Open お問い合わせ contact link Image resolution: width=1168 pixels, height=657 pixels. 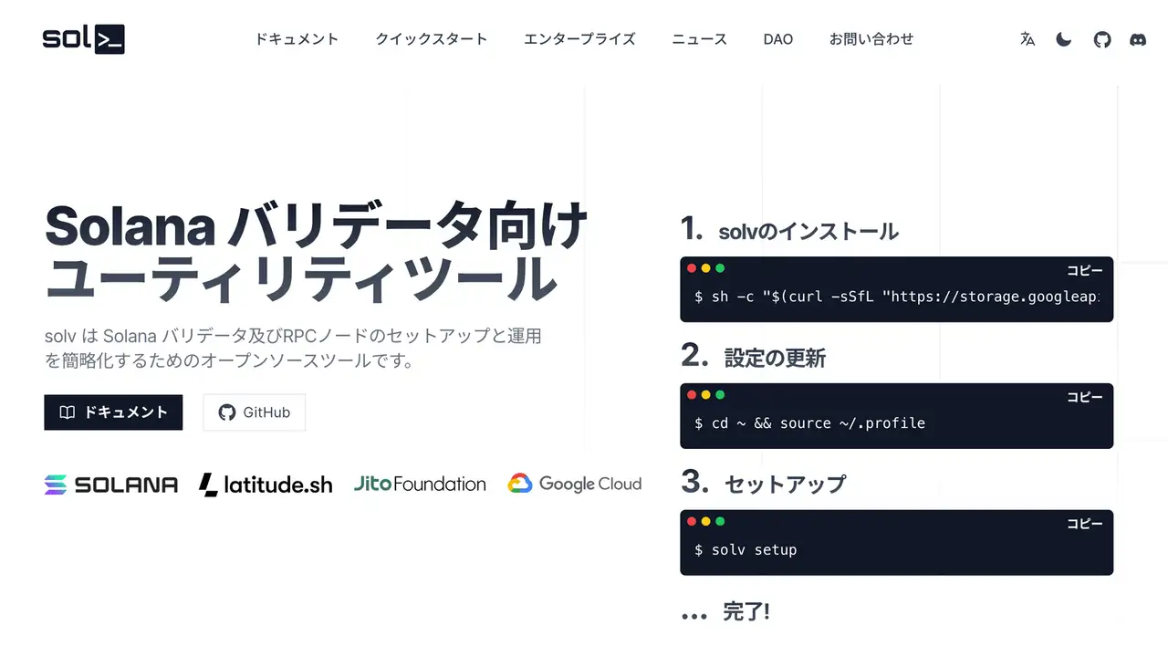pyautogui.click(x=871, y=39)
